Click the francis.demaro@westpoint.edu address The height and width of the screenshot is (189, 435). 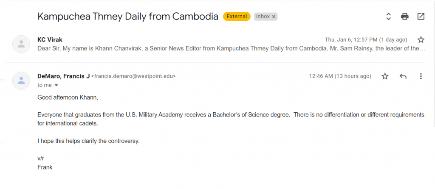[133, 76]
